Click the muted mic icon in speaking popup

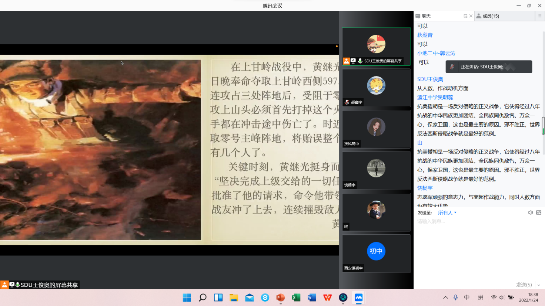pyautogui.click(x=452, y=67)
